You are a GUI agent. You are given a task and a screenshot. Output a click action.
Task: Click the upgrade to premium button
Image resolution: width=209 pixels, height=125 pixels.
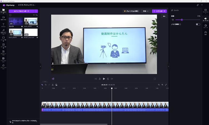pos(131,11)
